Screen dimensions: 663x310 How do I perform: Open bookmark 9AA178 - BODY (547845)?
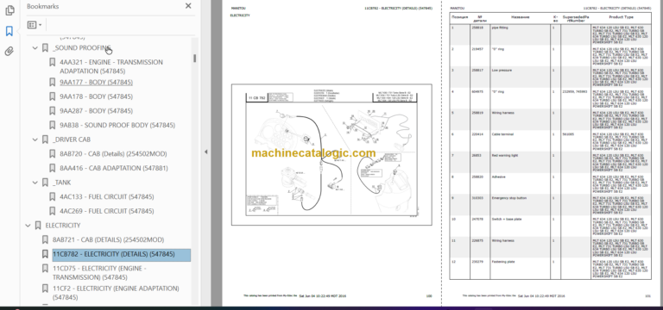96,96
